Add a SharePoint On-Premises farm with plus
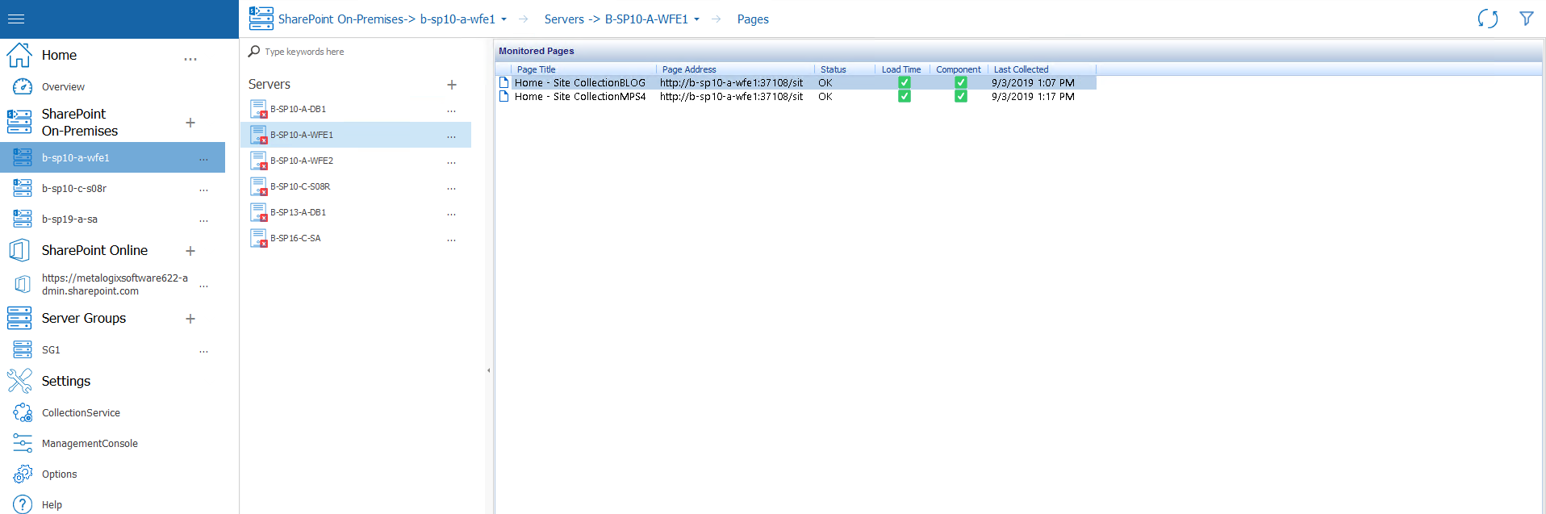Image resolution: width=1546 pixels, height=514 pixels. 190,123
